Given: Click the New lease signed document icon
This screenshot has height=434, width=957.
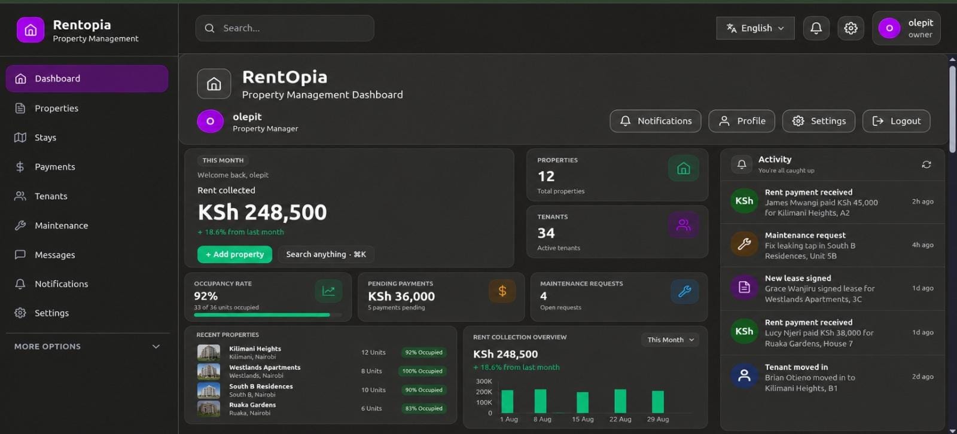Looking at the screenshot, I should click(x=744, y=288).
